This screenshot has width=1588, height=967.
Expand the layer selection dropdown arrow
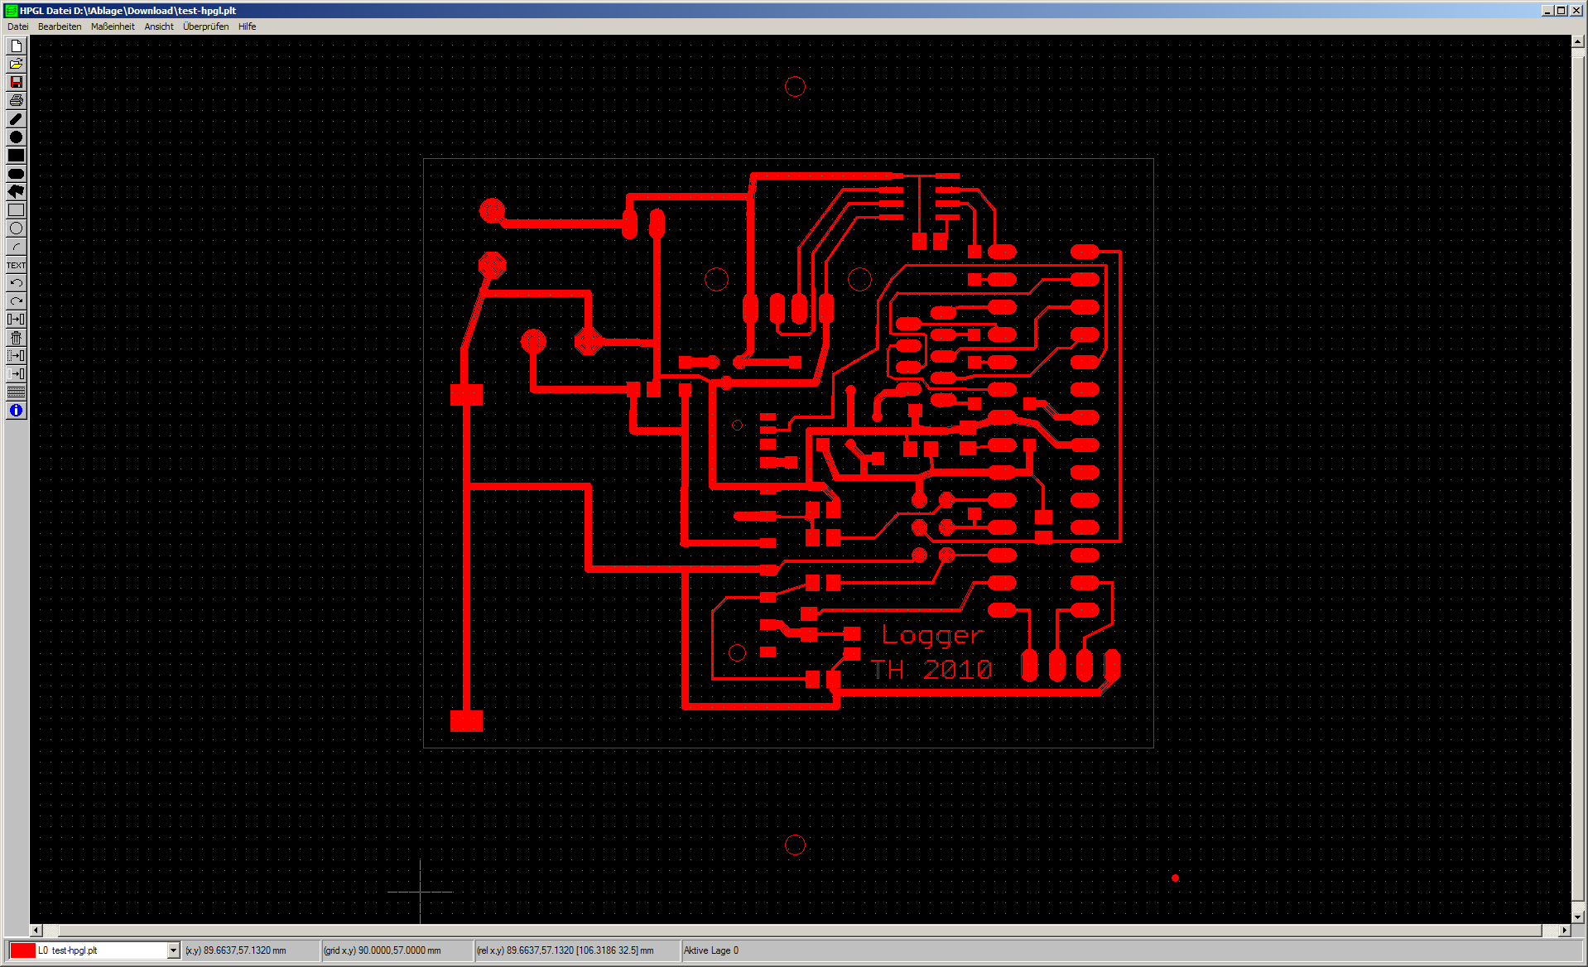coord(173,950)
